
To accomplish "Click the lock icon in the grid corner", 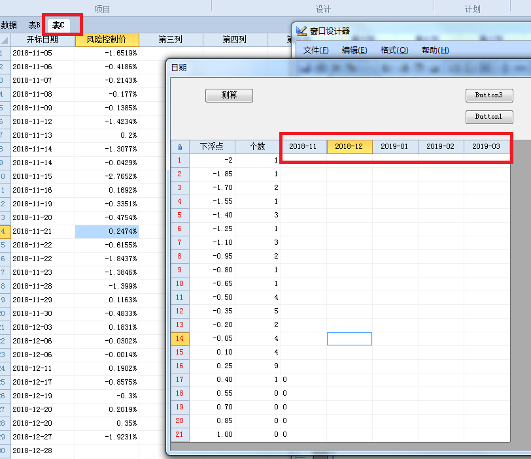I will click(x=180, y=147).
